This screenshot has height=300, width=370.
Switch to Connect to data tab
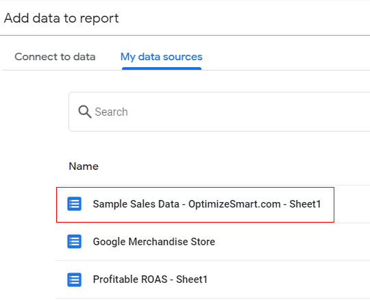pos(55,57)
